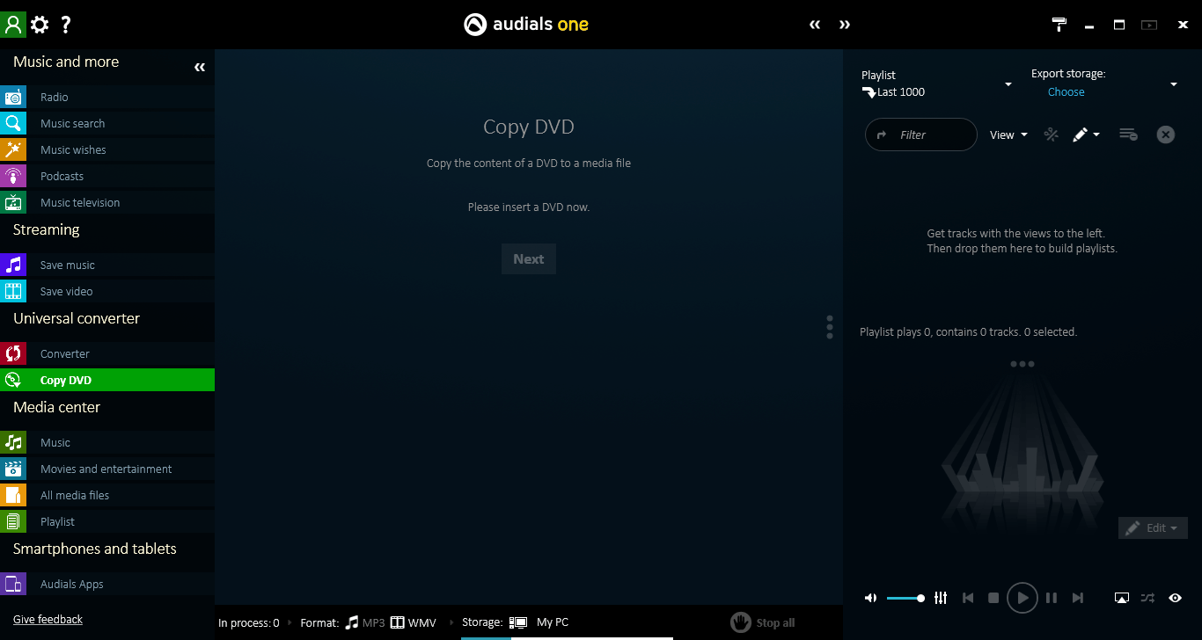1202x640 pixels.
Task: Click the Movies and entertainment clapper icon
Action: (x=13, y=469)
